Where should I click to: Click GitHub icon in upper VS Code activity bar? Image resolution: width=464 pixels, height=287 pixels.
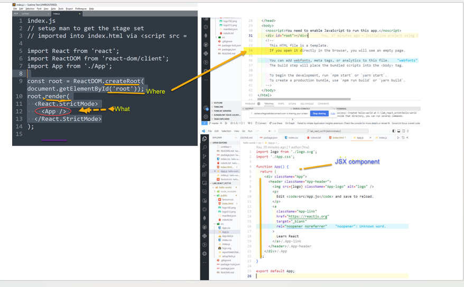206,45
